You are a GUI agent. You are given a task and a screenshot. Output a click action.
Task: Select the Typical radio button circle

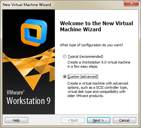[x=65, y=56]
